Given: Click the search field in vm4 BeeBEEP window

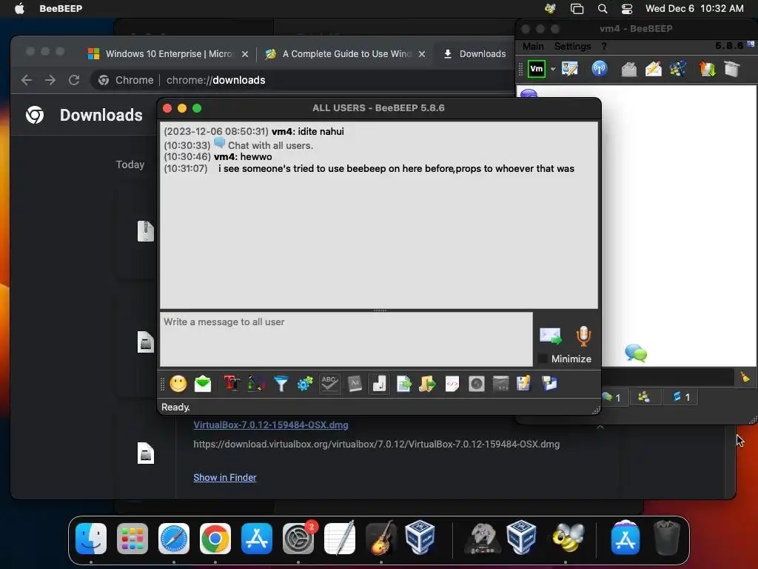Looking at the screenshot, I should [x=668, y=377].
